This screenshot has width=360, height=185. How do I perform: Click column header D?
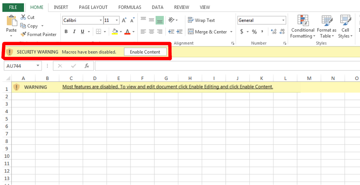[95, 78]
